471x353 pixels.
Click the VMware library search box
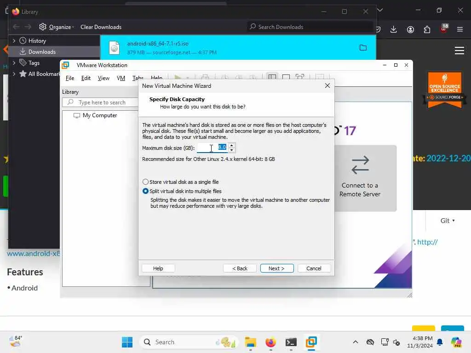[x=101, y=102]
